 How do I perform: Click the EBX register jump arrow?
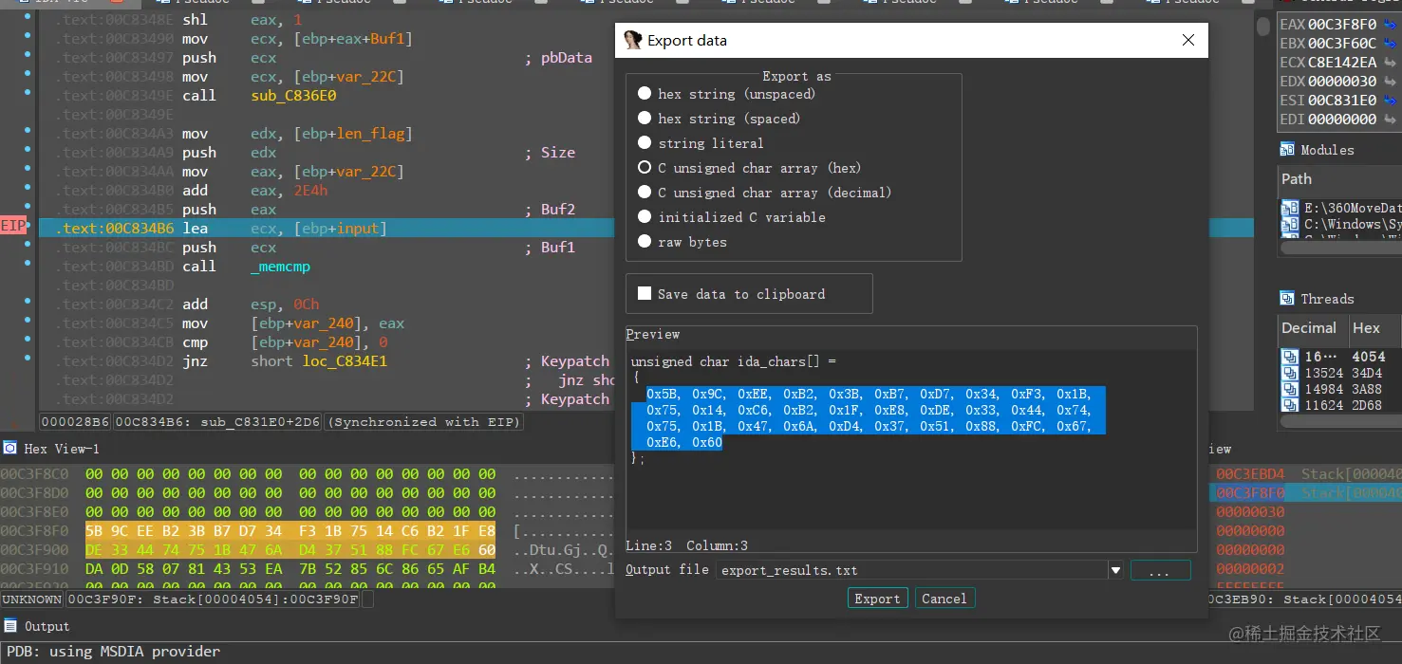point(1392,44)
